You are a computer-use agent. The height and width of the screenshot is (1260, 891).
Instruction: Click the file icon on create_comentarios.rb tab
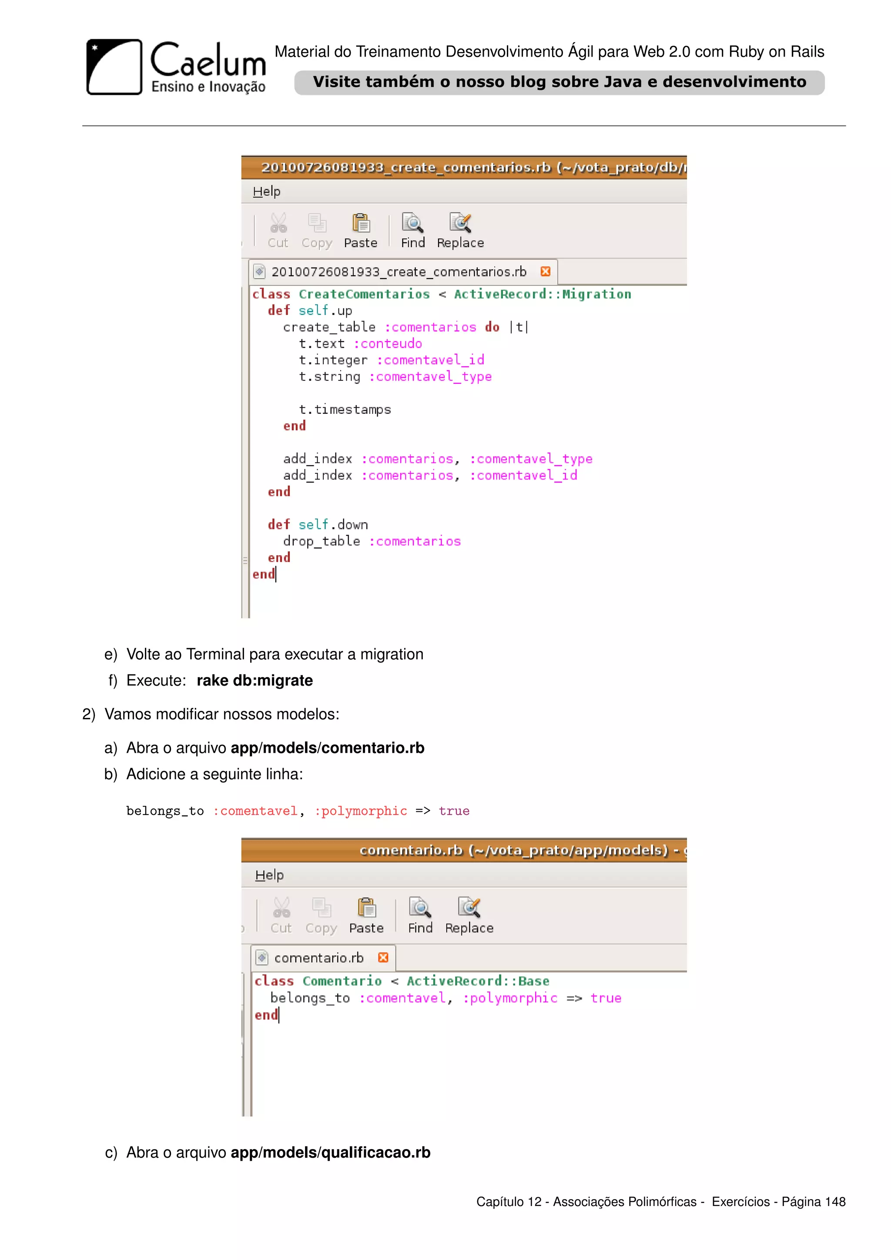259,271
